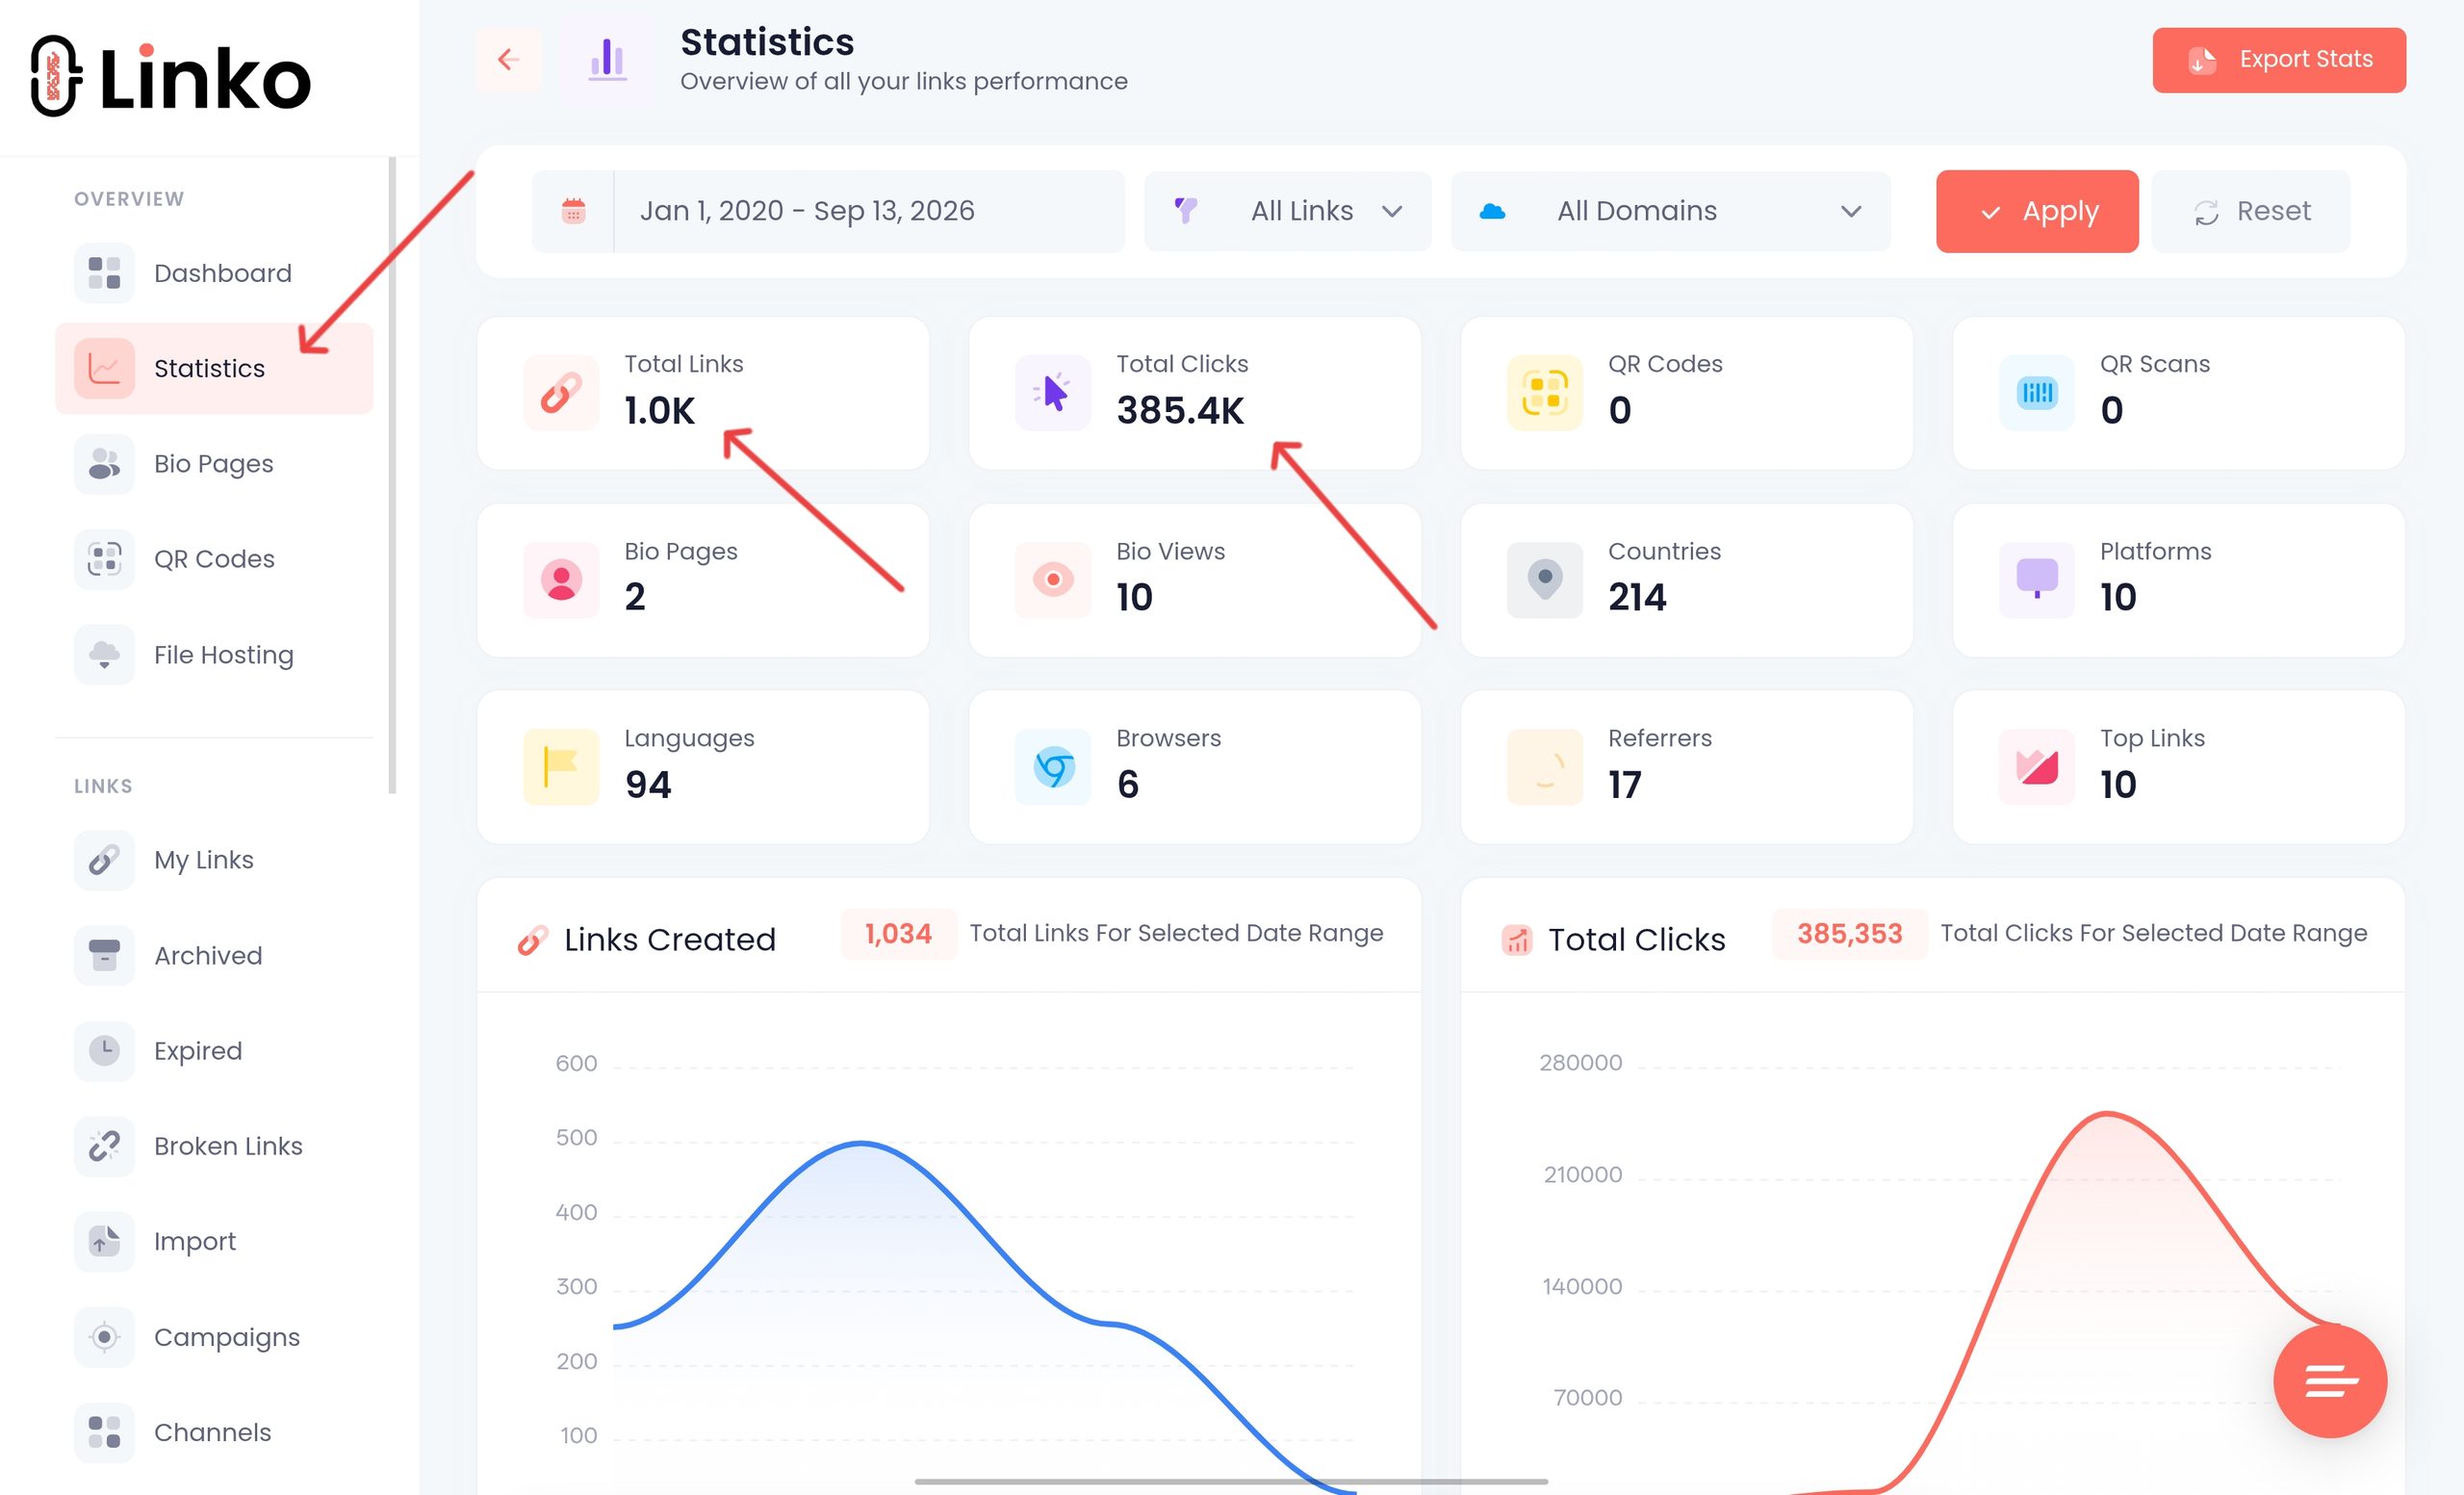Click the date range input field
This screenshot has height=1495, width=2464.
(869, 211)
